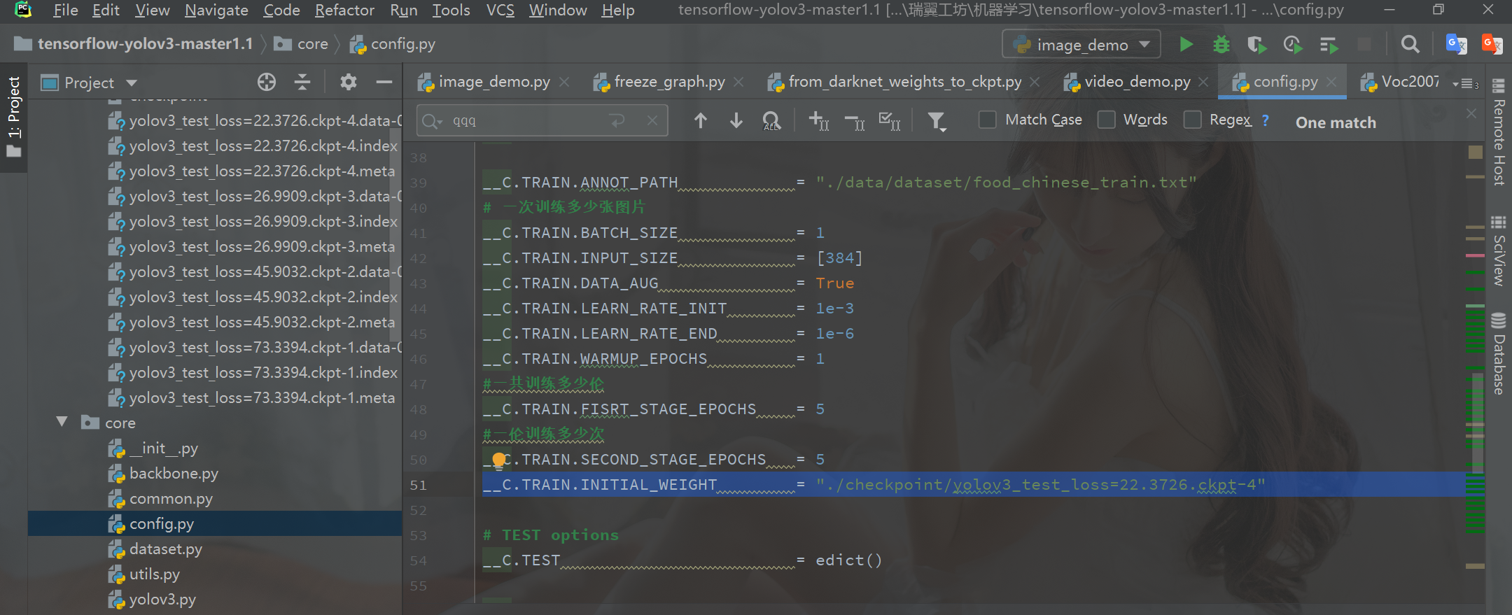Image resolution: width=1512 pixels, height=615 pixels.
Task: Hide the Project tool window
Action: (384, 83)
